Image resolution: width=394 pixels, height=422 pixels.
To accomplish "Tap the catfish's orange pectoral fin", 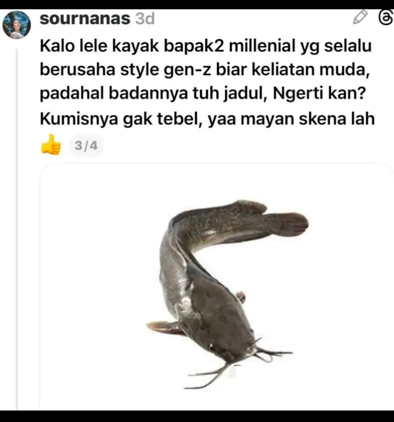I will (164, 326).
